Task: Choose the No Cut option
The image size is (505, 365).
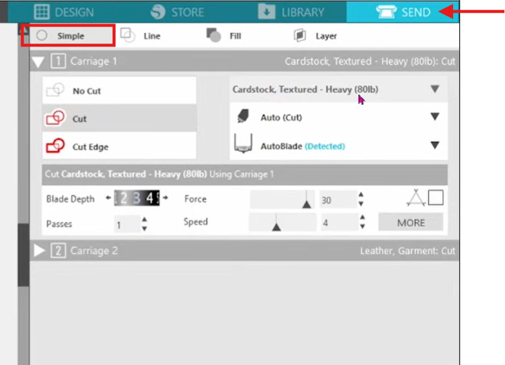Action: pyautogui.click(x=119, y=91)
